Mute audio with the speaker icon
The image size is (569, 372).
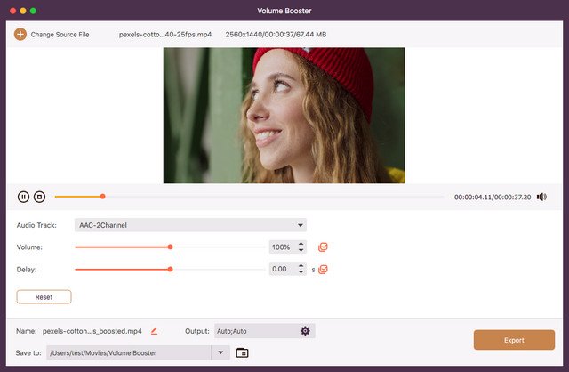pyautogui.click(x=541, y=197)
